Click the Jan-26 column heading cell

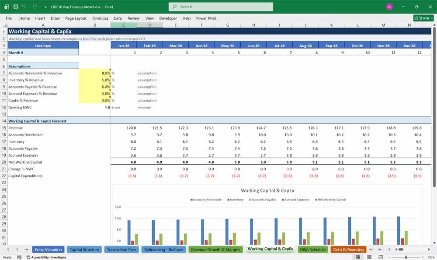pyautogui.click(x=124, y=46)
